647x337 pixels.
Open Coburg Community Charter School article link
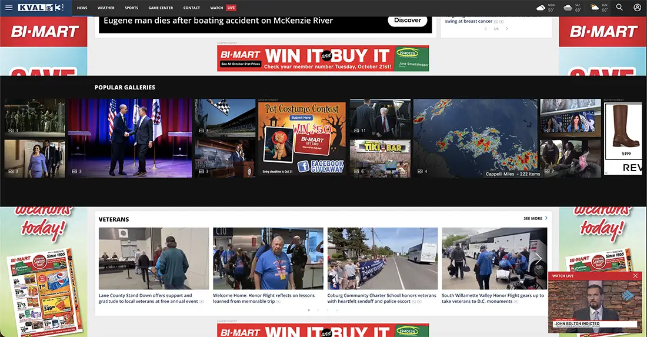382,298
